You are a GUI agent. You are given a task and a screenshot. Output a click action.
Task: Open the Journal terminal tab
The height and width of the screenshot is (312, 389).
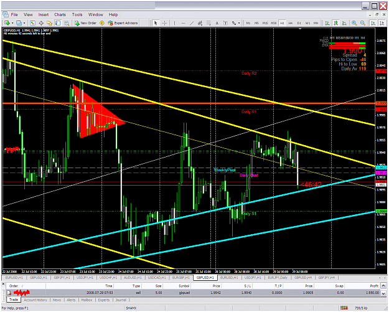[x=121, y=300]
